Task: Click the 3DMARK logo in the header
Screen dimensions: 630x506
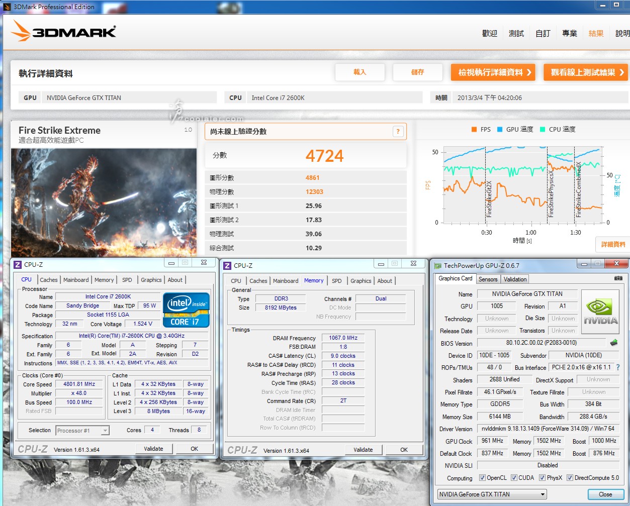Action: (x=63, y=31)
